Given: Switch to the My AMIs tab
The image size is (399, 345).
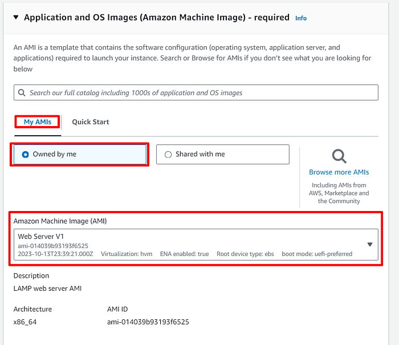Looking at the screenshot, I should (x=38, y=122).
